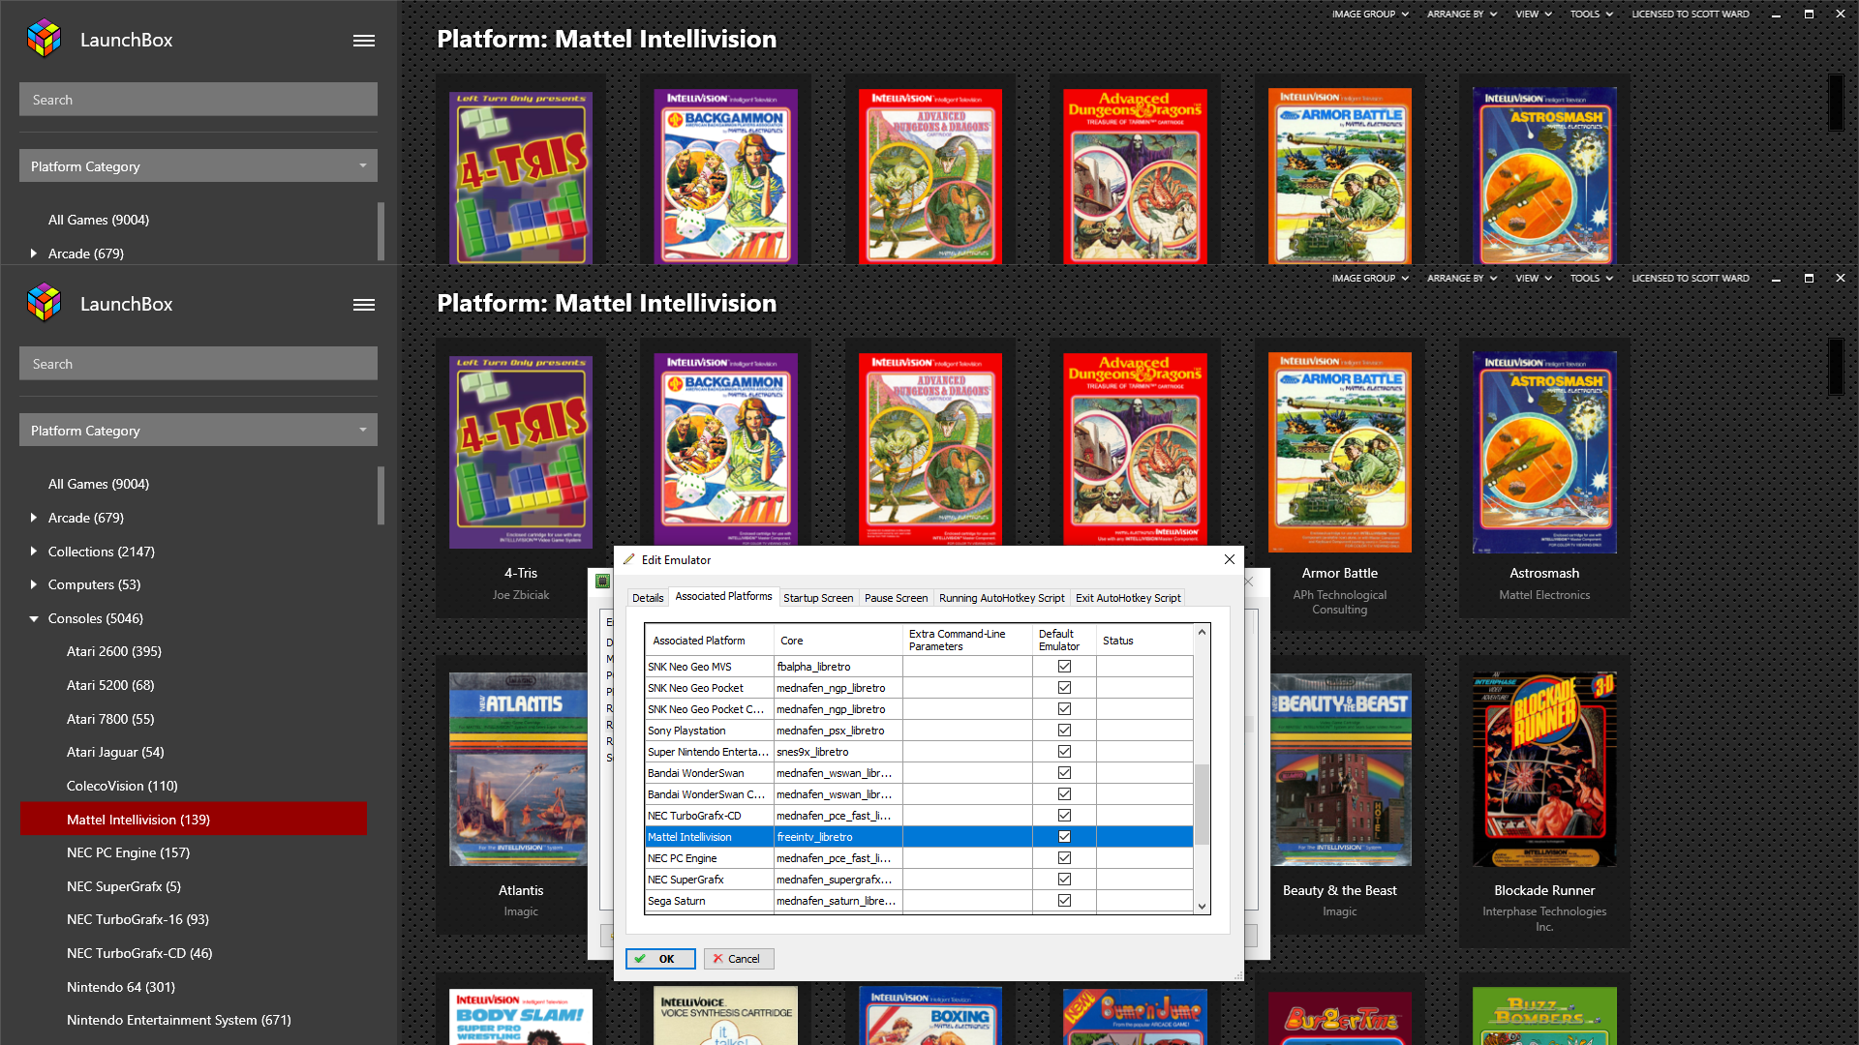This screenshot has height=1045, width=1859.
Task: Select the Body Slam wrestling cover
Action: (x=521, y=1016)
